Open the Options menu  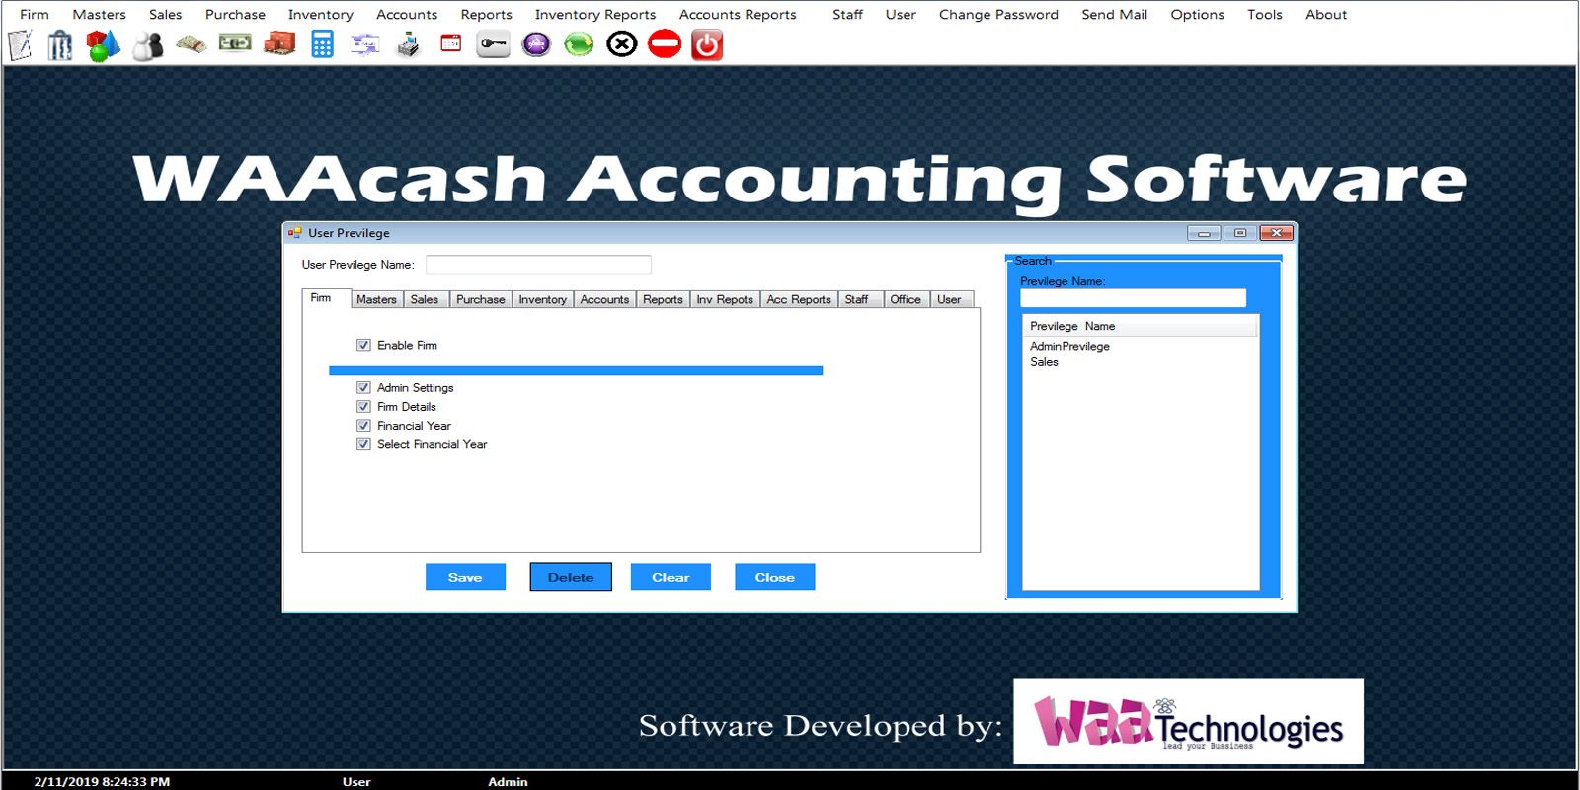click(1198, 14)
